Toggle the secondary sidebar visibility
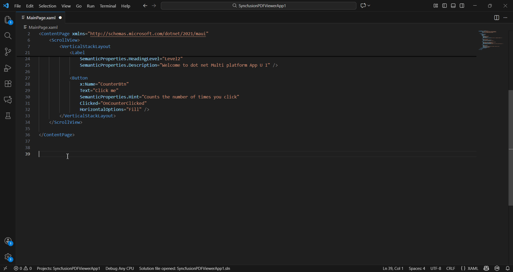The image size is (513, 272). coord(462,5)
